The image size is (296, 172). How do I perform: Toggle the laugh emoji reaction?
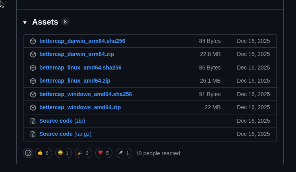[x=64, y=153]
